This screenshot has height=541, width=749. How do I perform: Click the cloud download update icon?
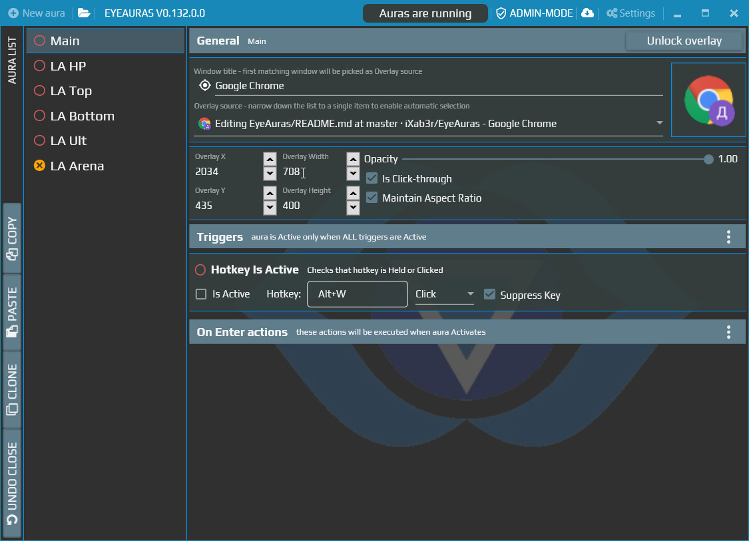(587, 13)
